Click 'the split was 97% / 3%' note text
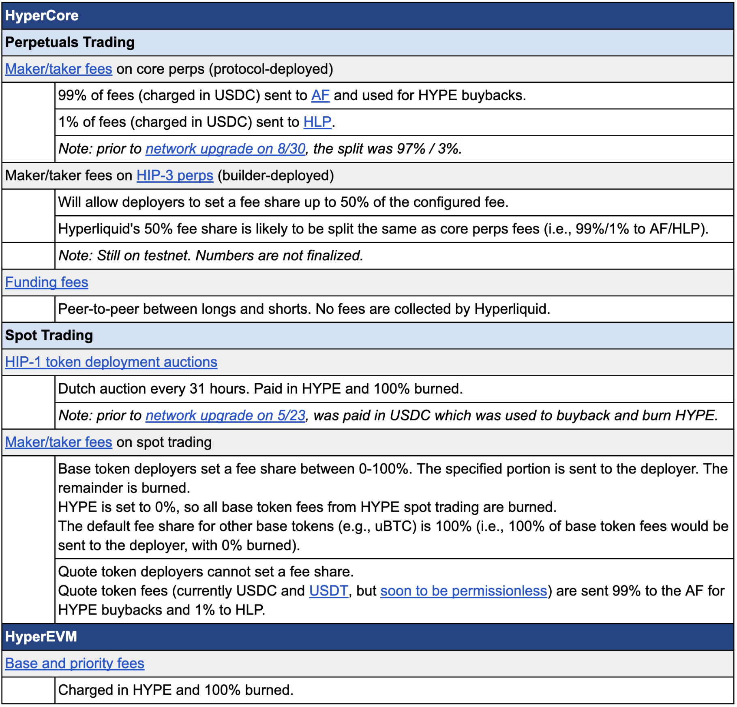The width and height of the screenshot is (737, 707). tap(388, 149)
